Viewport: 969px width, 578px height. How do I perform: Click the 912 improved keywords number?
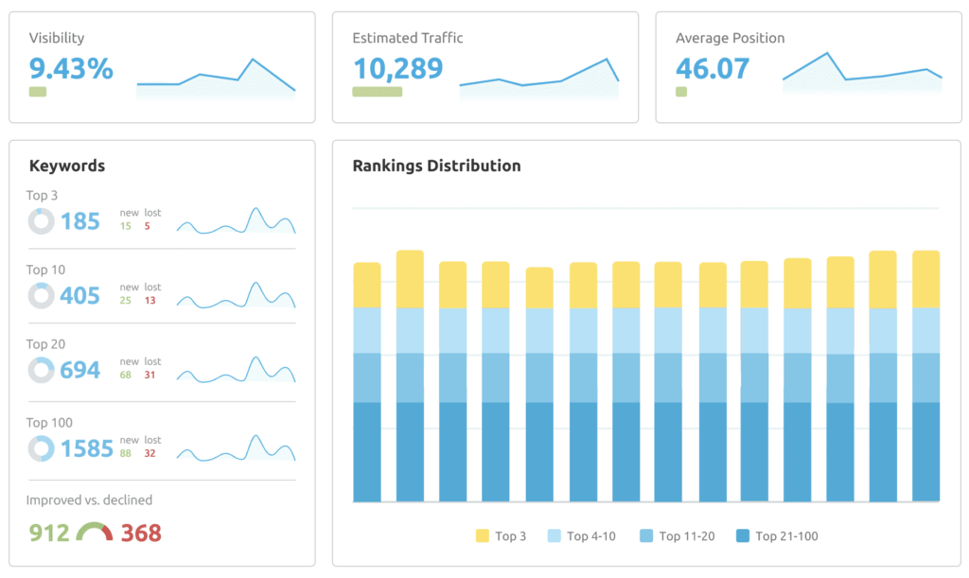49,533
